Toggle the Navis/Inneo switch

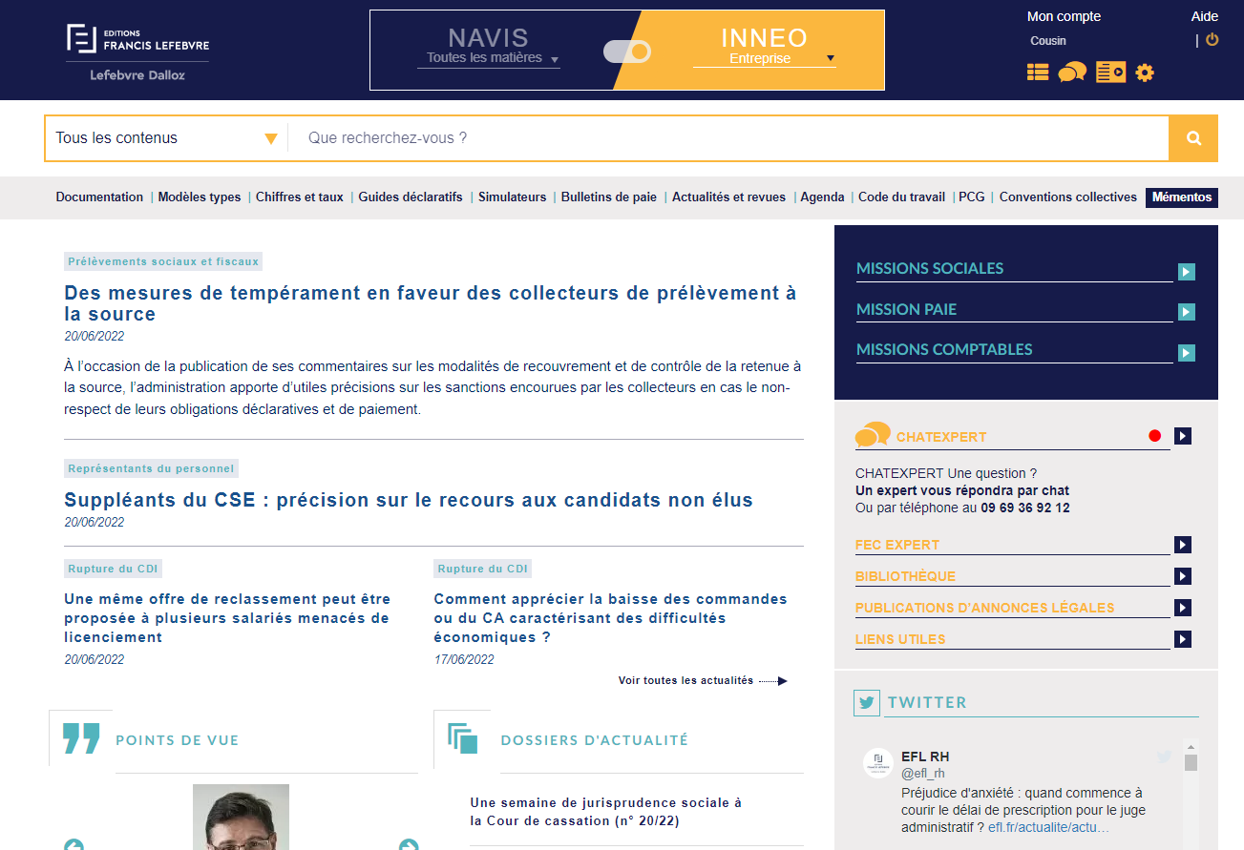pyautogui.click(x=627, y=52)
